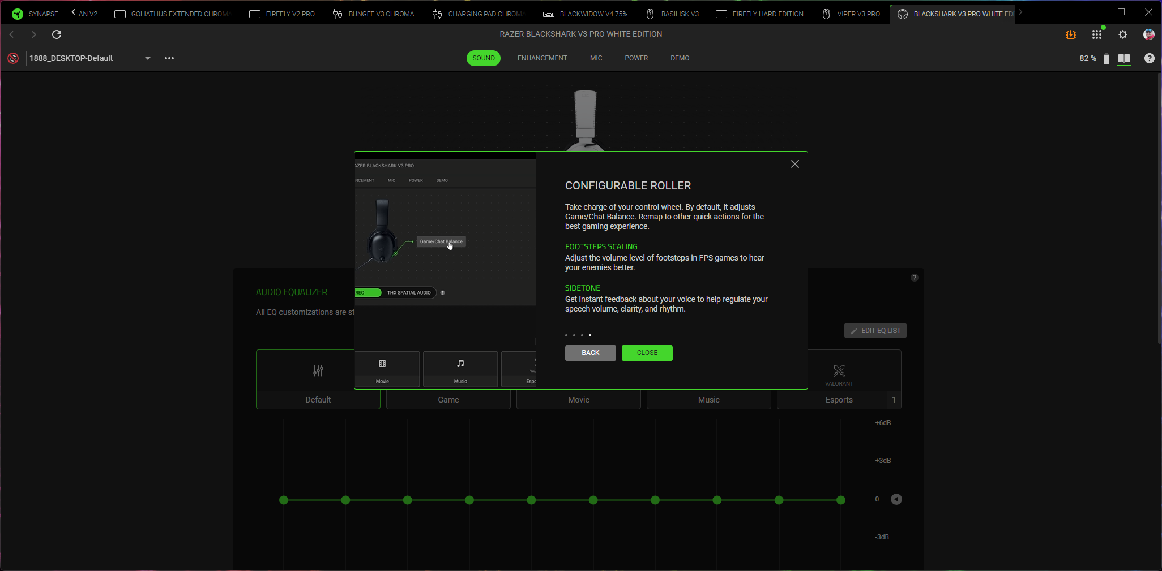Select the Game EQ preset
The width and height of the screenshot is (1162, 571).
coord(448,400)
